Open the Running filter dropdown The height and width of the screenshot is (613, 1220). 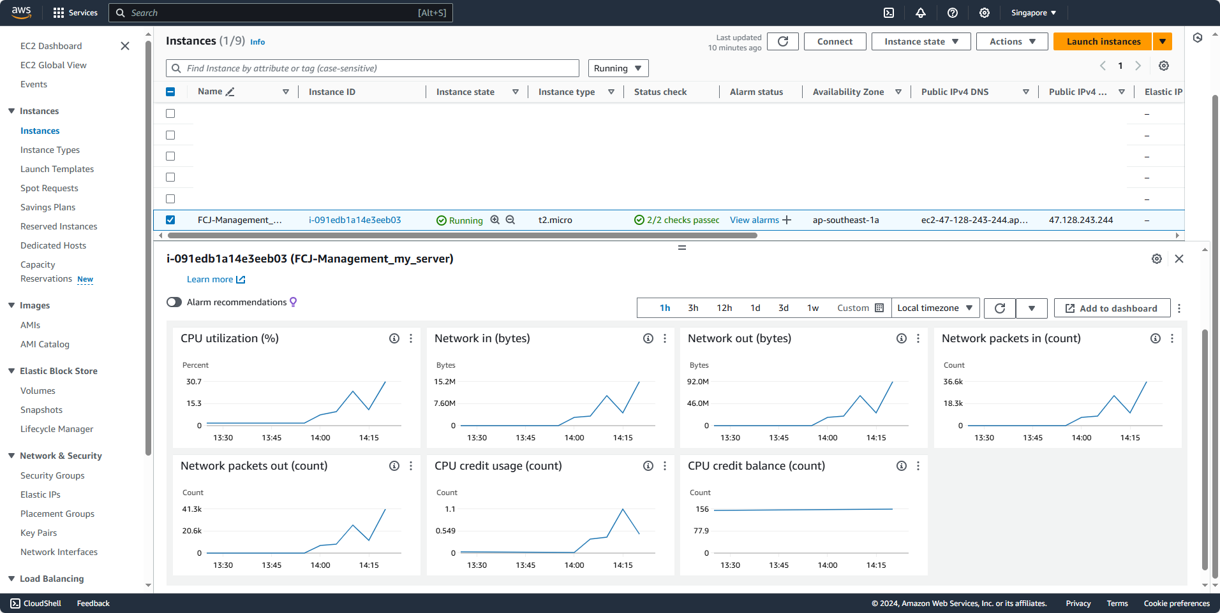(618, 68)
